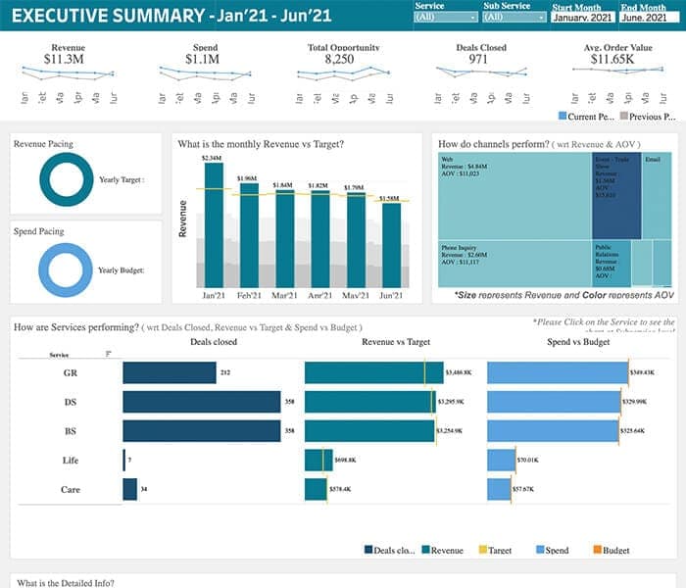Click the DS Revenue vs Target bar
This screenshot has height=588, width=686.
(370, 402)
